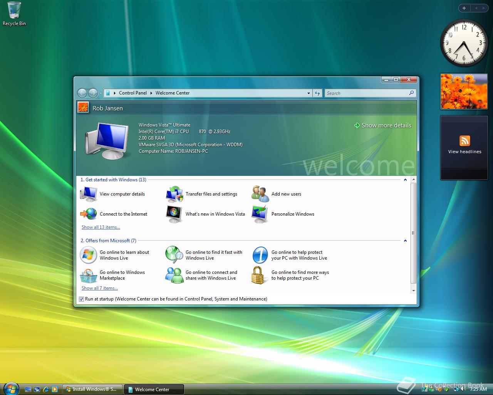The width and height of the screenshot is (493, 395).
Task: Click inside the Search input field
Action: [x=366, y=93]
